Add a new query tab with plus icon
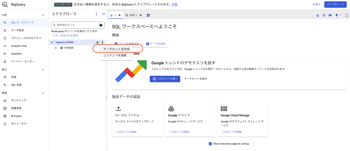Image resolution: width=350 pixels, height=151 pixels. pos(148,15)
